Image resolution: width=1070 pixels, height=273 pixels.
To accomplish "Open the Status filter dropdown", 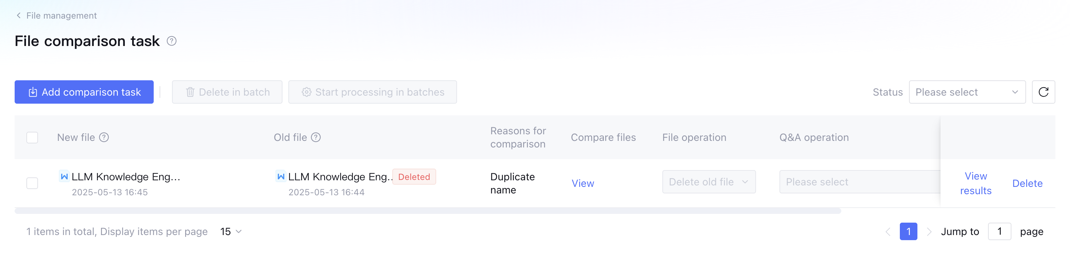I will click(966, 92).
